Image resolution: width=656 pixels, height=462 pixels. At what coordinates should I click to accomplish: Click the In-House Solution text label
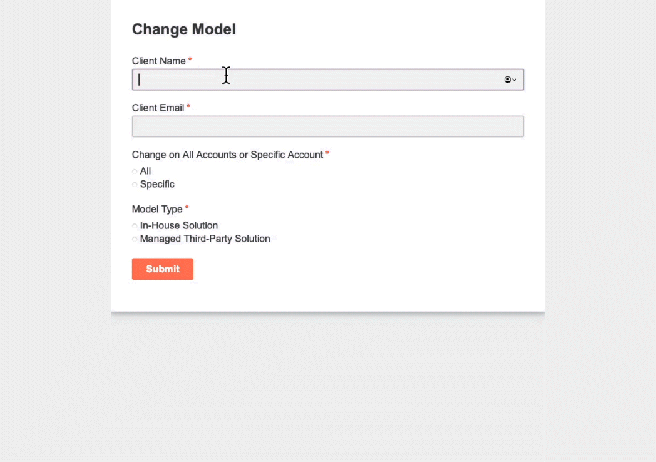click(x=178, y=225)
